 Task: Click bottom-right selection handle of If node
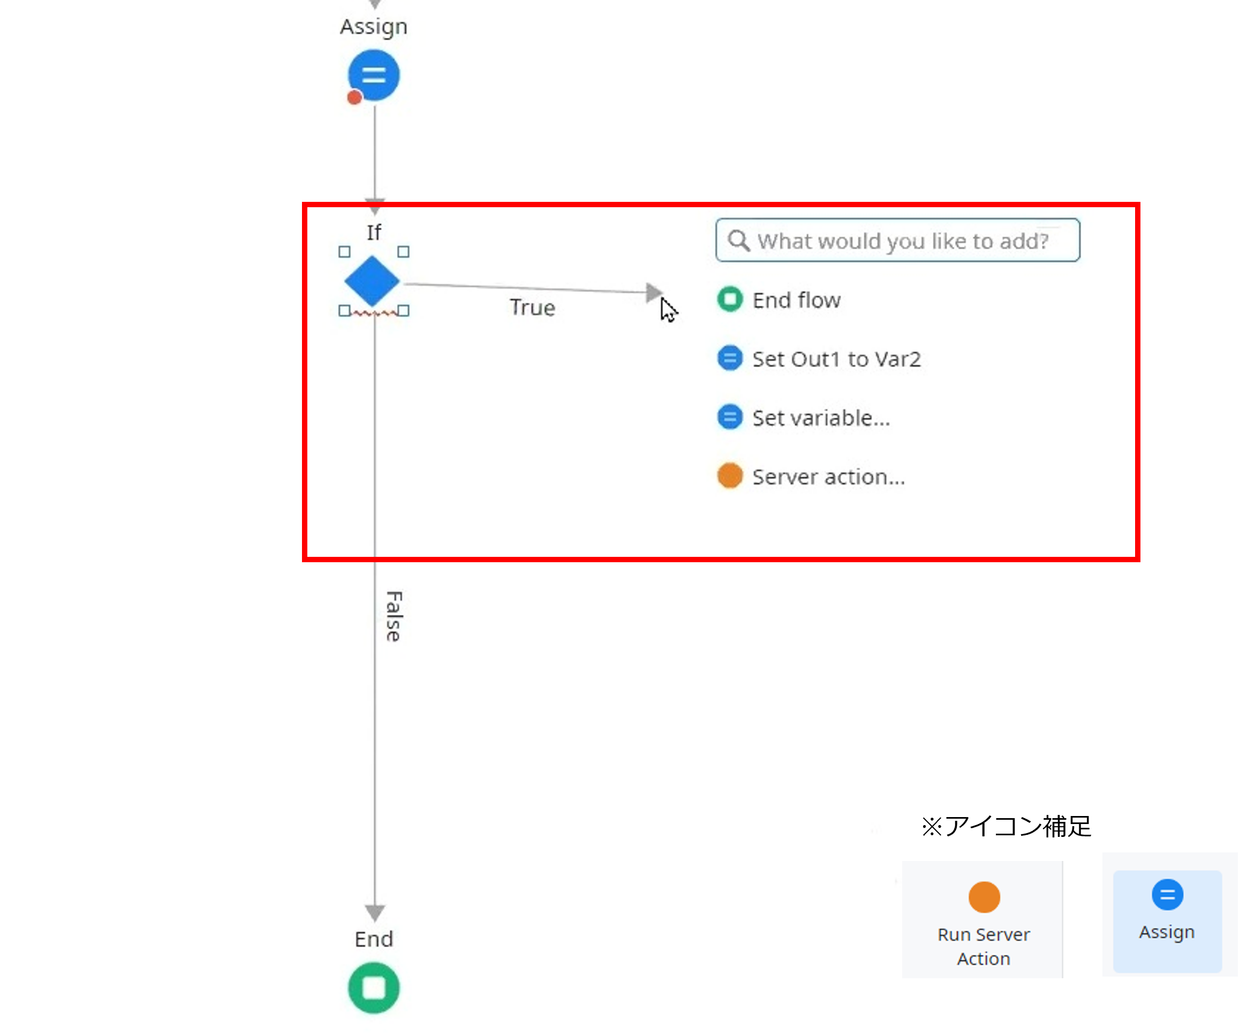403,311
